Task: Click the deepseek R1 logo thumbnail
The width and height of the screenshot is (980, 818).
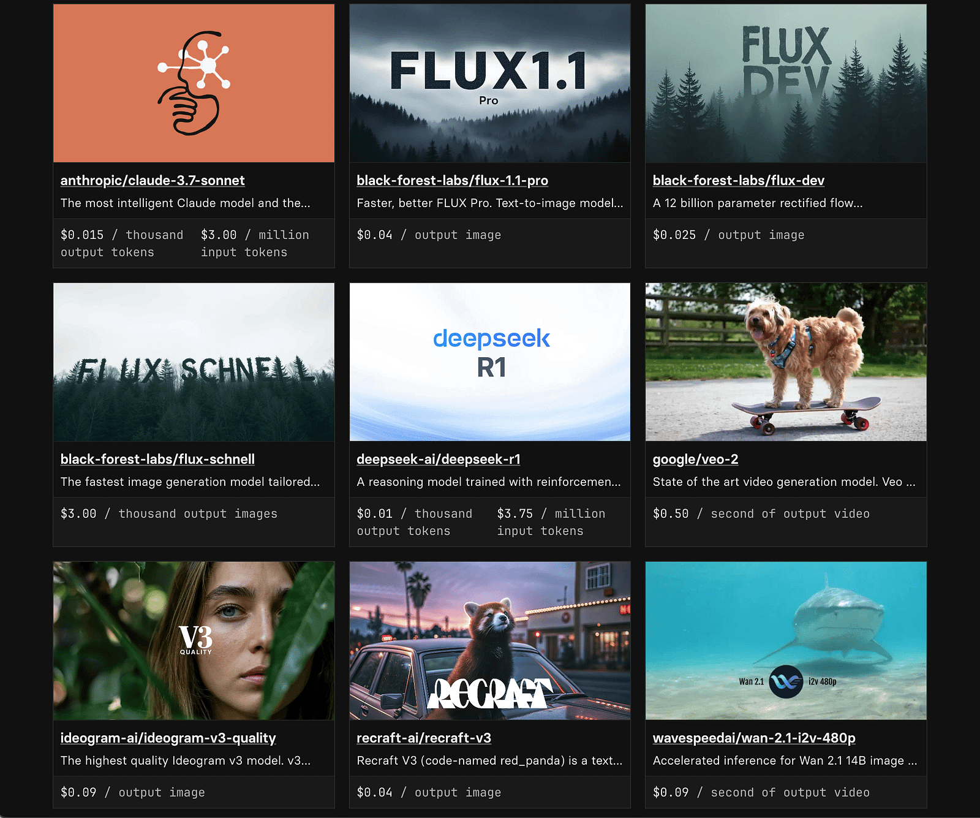Action: point(490,362)
